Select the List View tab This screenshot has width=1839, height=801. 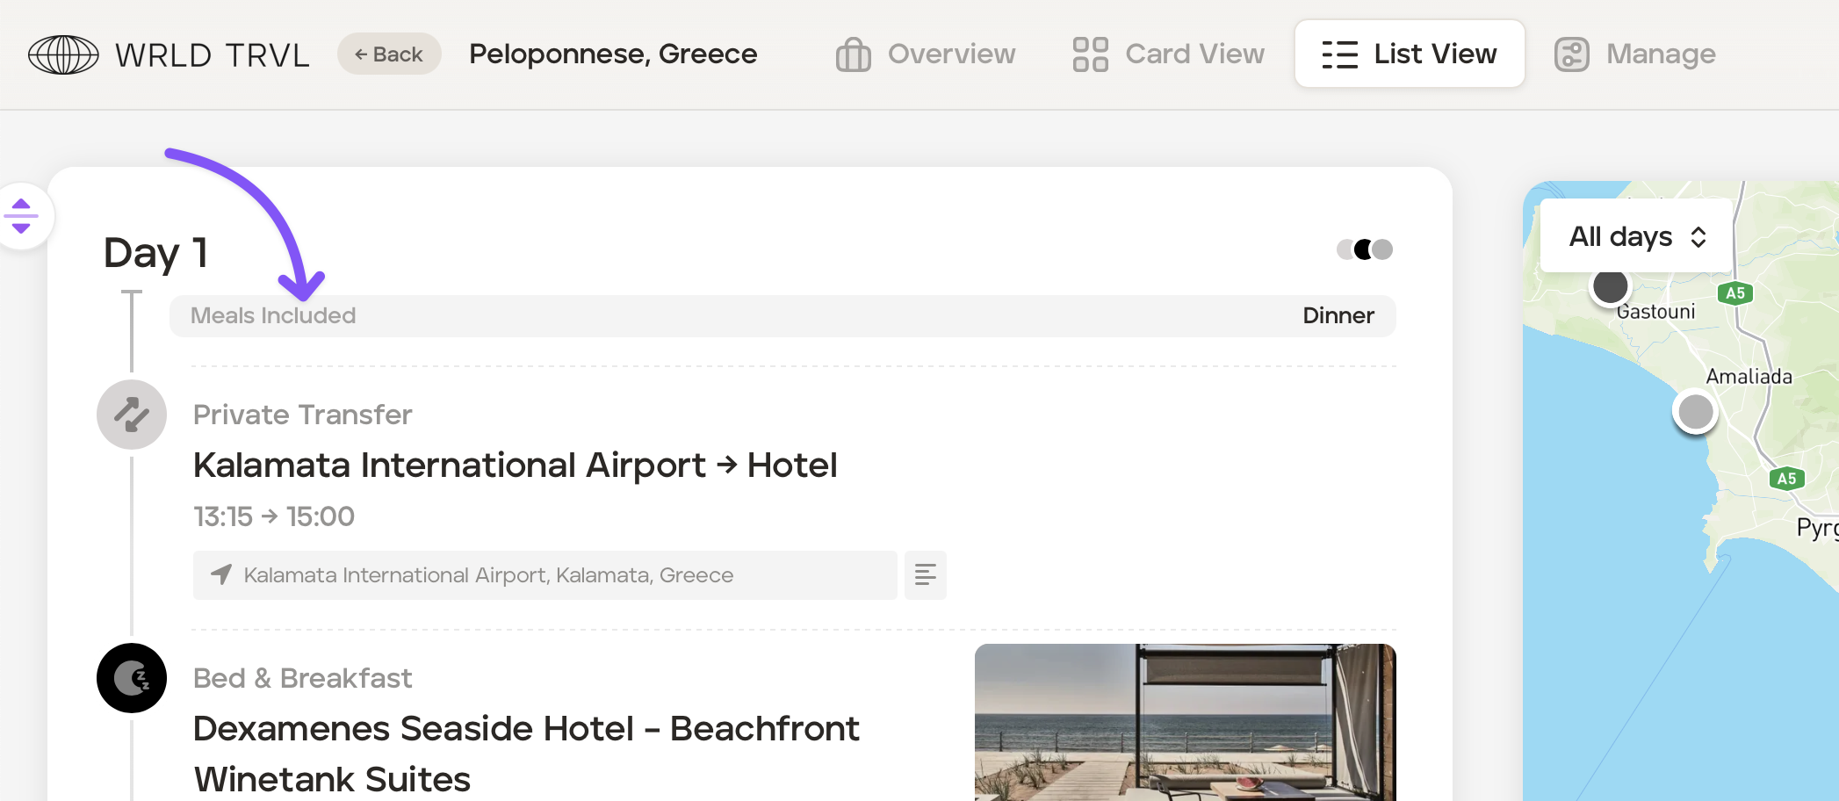coord(1409,54)
